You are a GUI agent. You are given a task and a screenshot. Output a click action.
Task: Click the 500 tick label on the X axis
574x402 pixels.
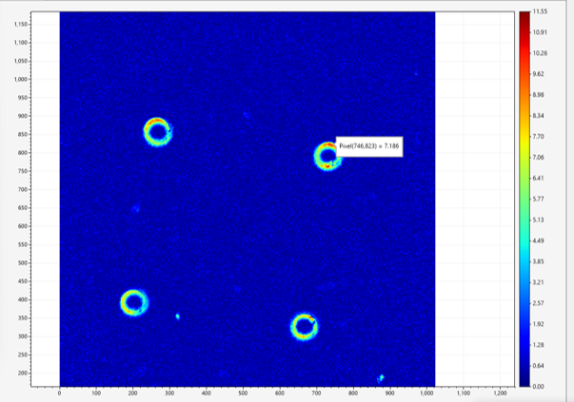[x=243, y=392]
